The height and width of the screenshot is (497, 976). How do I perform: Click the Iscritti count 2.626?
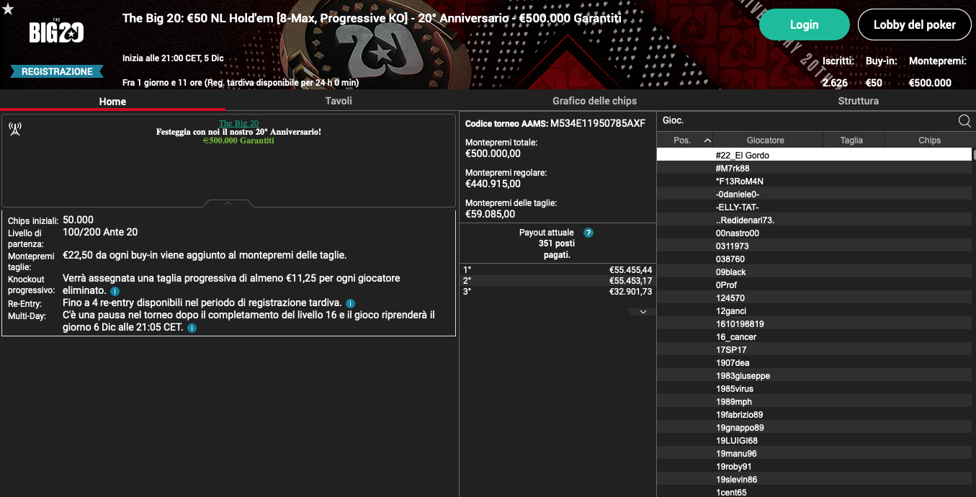(x=835, y=83)
